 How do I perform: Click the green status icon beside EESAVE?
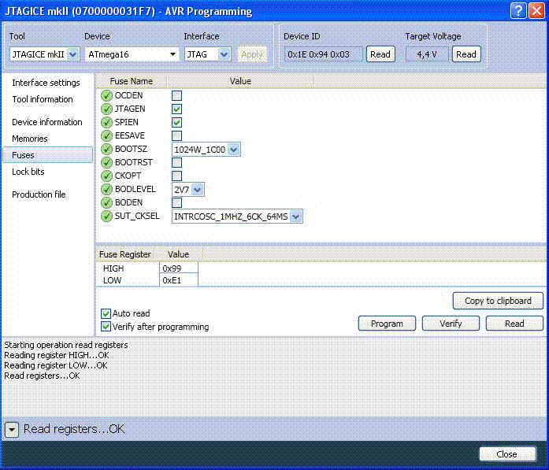pyautogui.click(x=106, y=135)
